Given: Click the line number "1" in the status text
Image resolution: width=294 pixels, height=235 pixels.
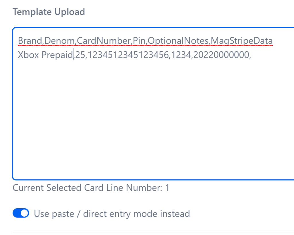Looking at the screenshot, I should click(167, 188).
